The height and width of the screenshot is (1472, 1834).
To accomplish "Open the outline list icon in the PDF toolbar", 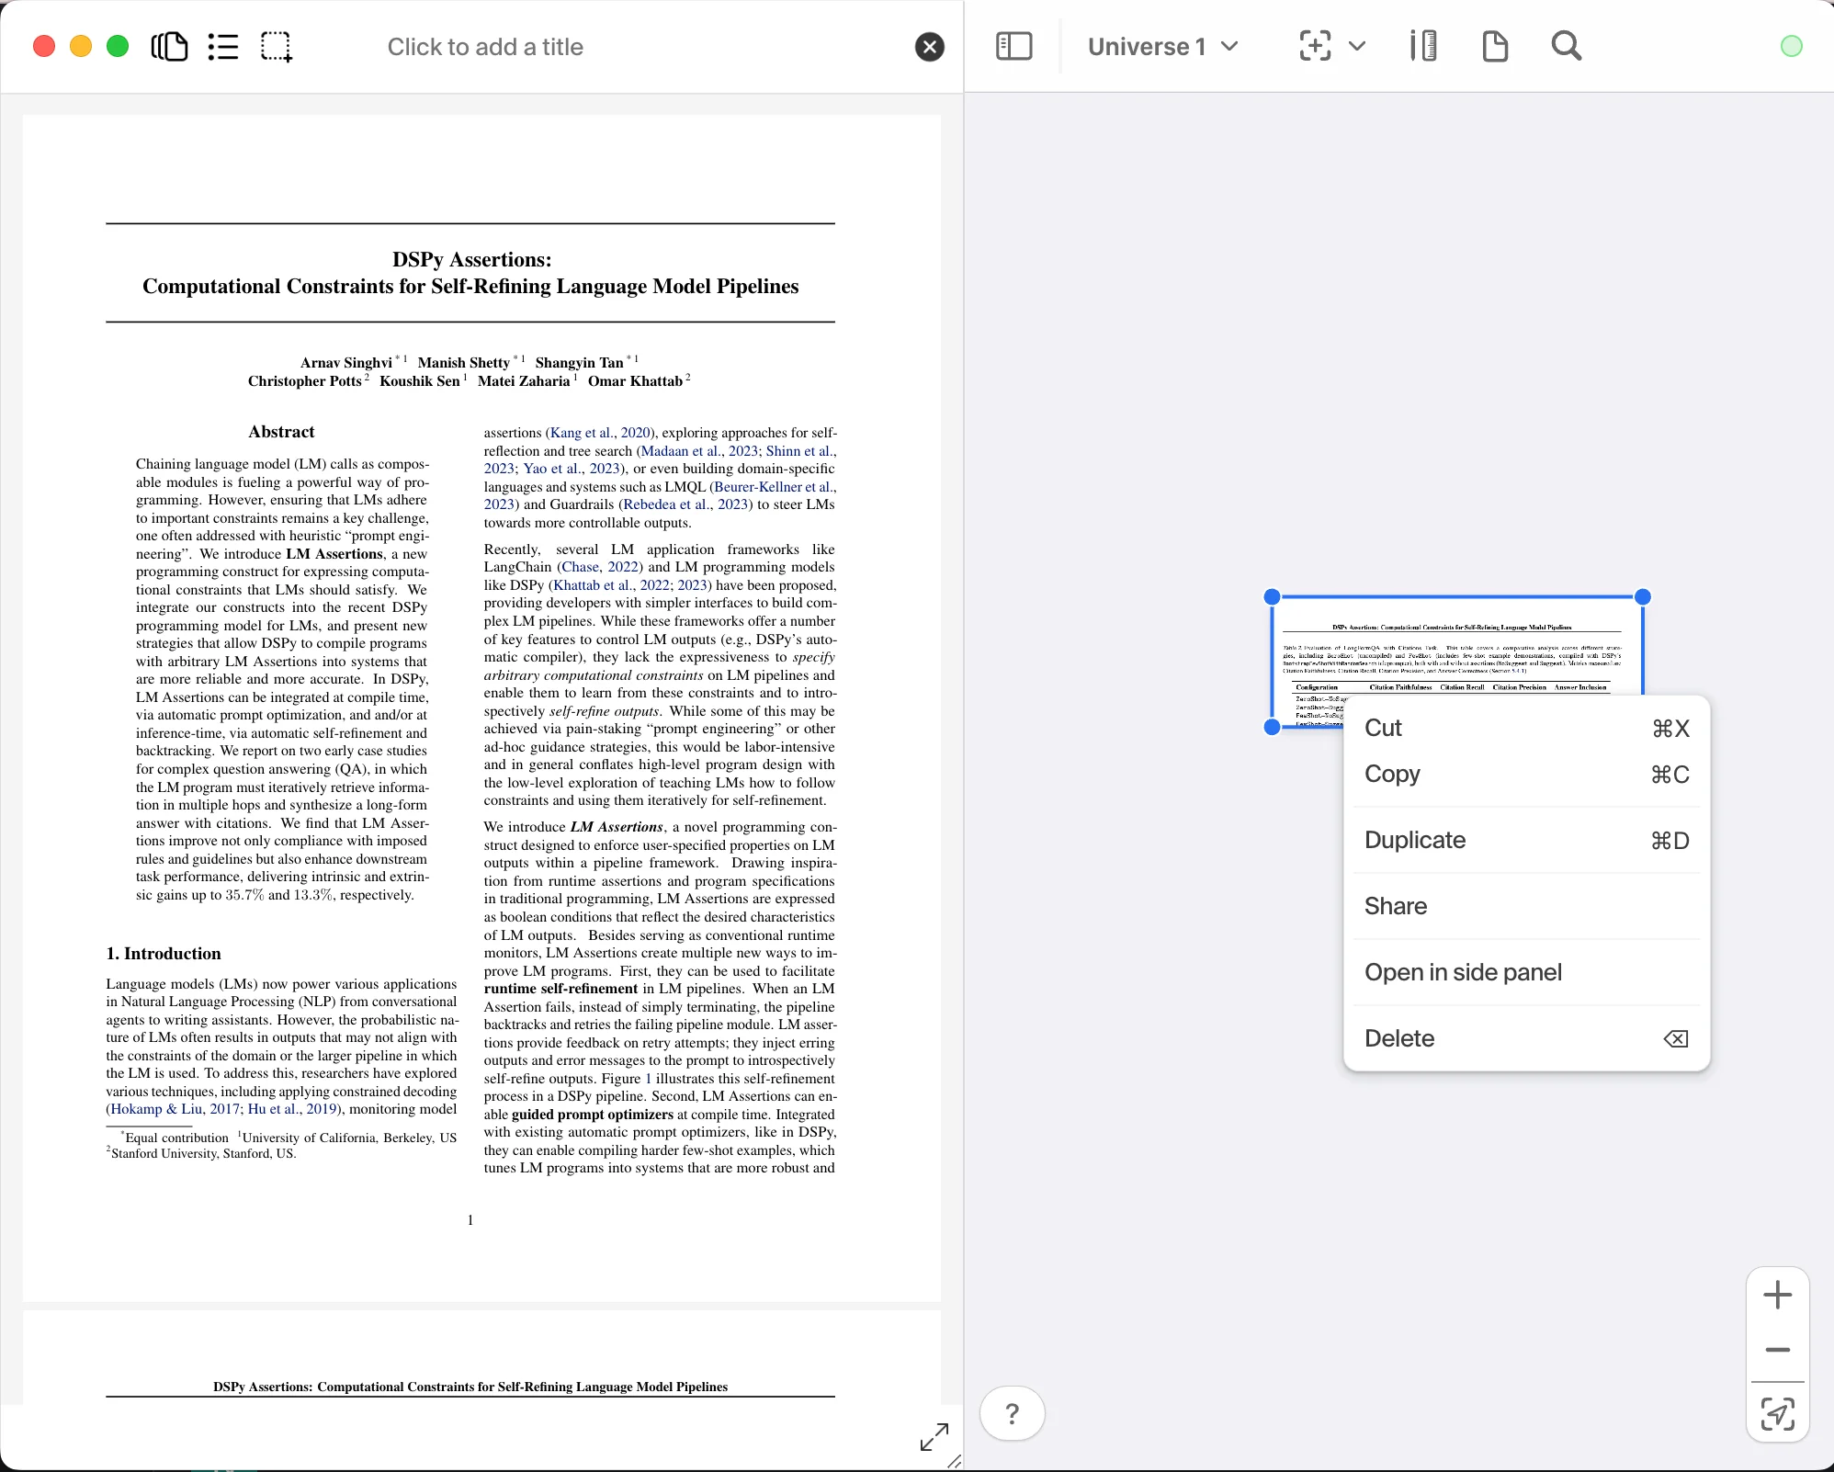I will click(222, 46).
